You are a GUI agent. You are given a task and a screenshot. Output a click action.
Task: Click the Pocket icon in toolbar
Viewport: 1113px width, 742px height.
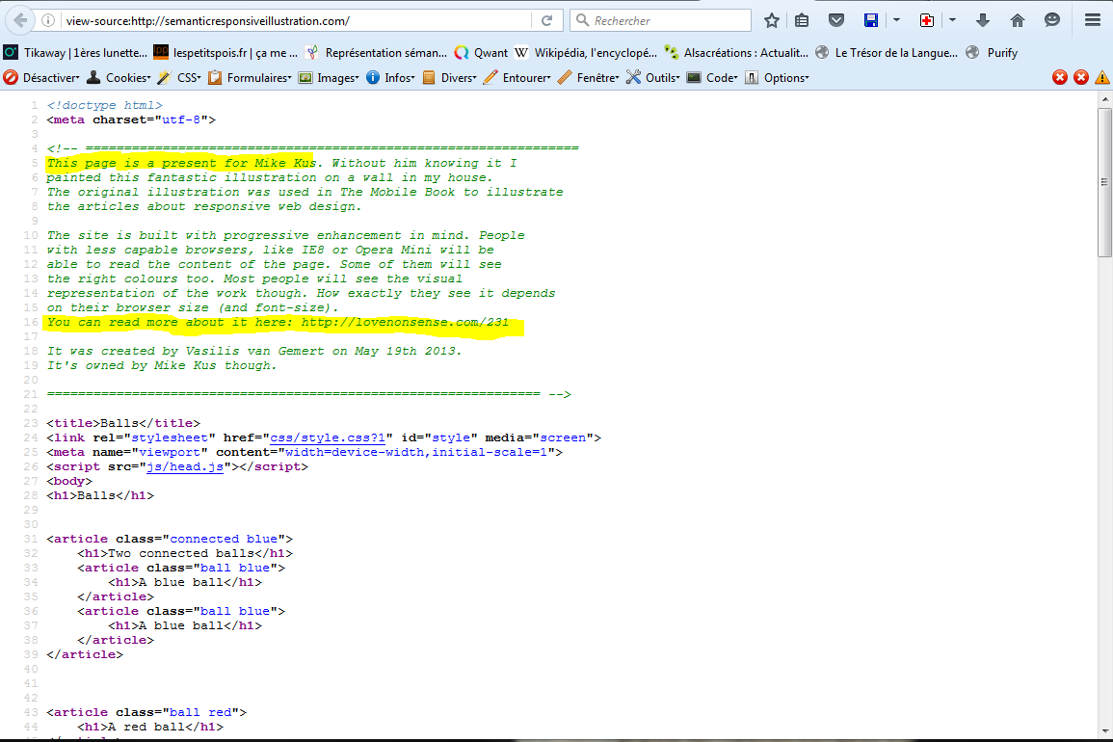pyautogui.click(x=836, y=20)
